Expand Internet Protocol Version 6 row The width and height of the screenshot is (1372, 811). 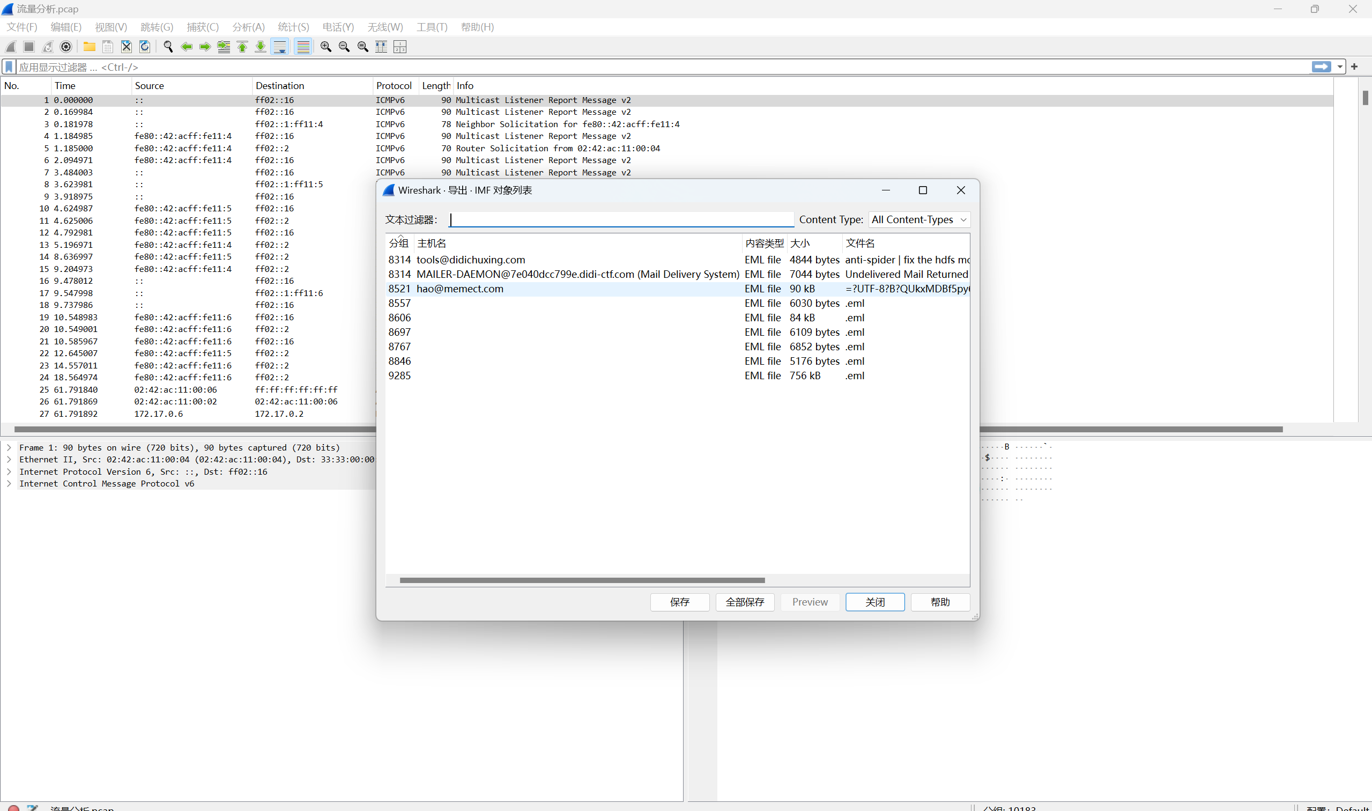pyautogui.click(x=9, y=471)
